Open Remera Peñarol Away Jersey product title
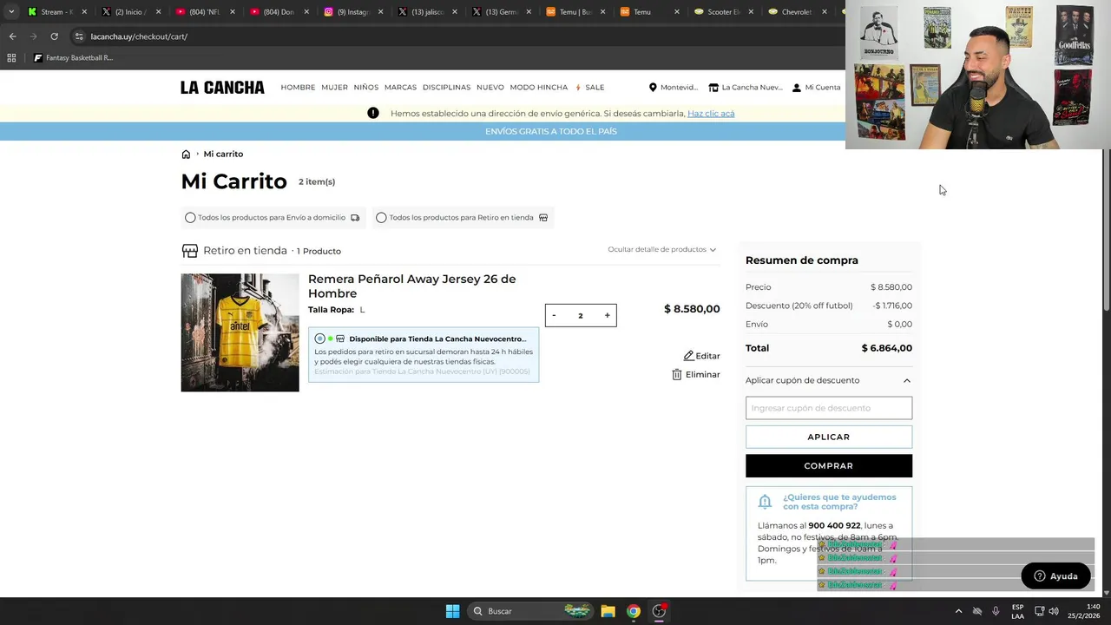 pyautogui.click(x=411, y=286)
